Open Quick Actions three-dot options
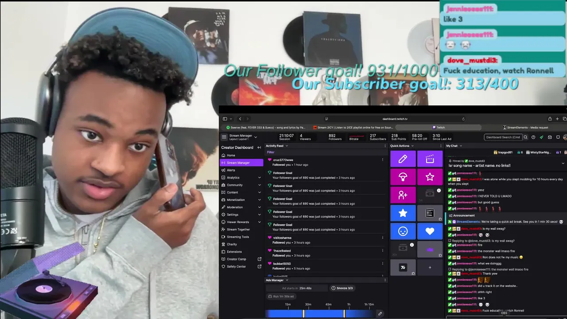Image resolution: width=567 pixels, height=319 pixels. pyautogui.click(x=440, y=146)
